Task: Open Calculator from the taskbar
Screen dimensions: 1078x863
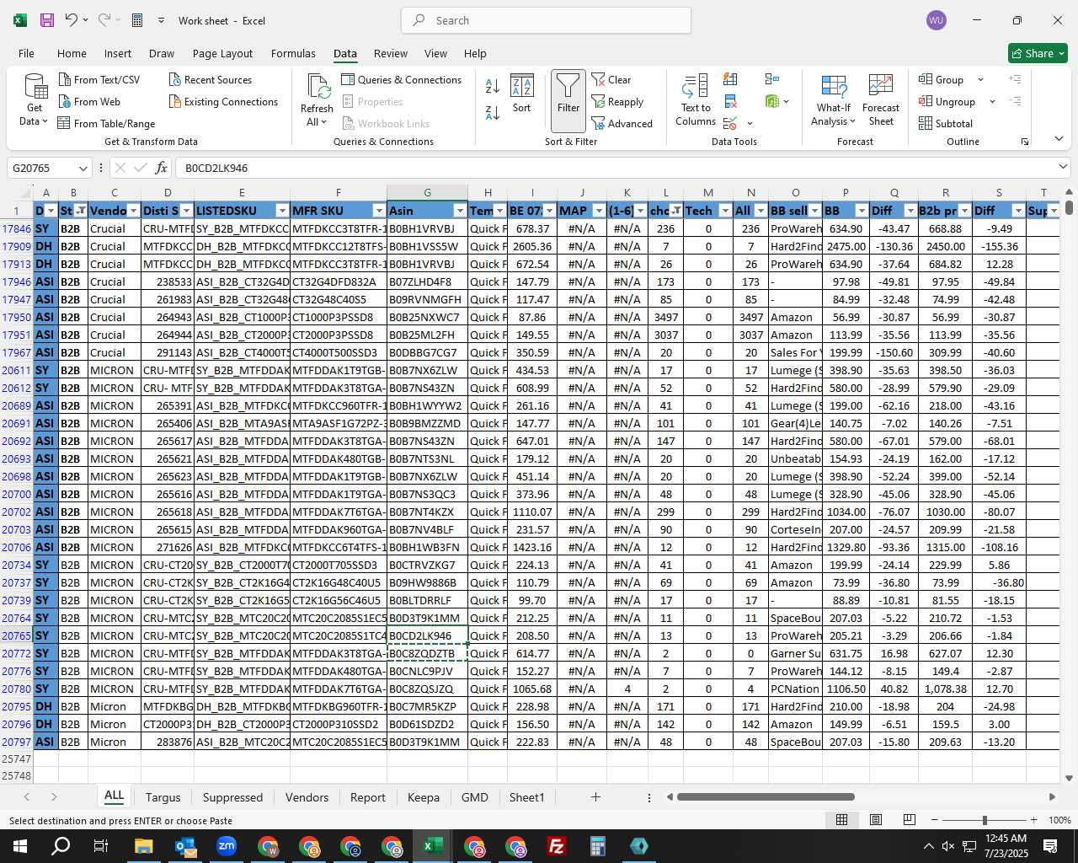Action: point(598,846)
